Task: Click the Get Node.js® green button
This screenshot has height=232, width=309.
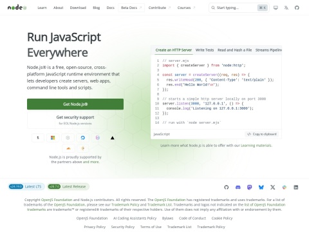Action: [75, 104]
